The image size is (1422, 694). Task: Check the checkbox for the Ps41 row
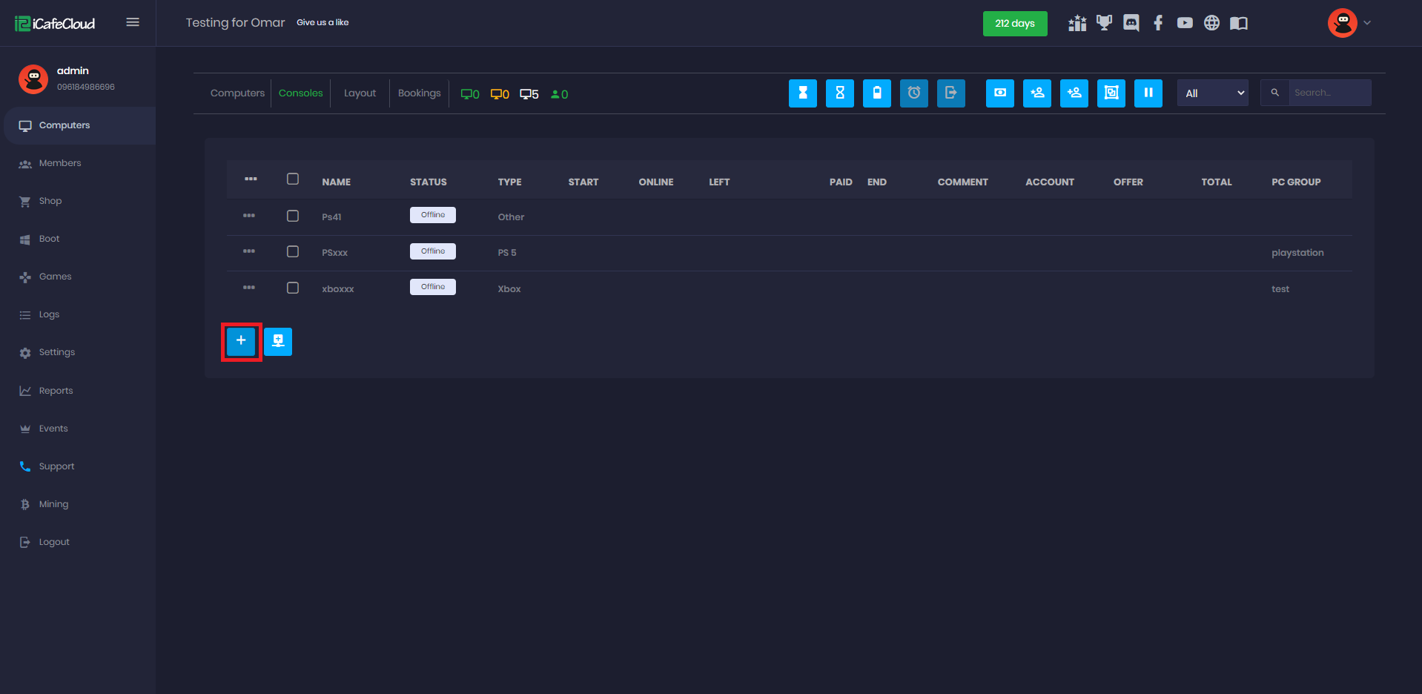[x=293, y=216]
